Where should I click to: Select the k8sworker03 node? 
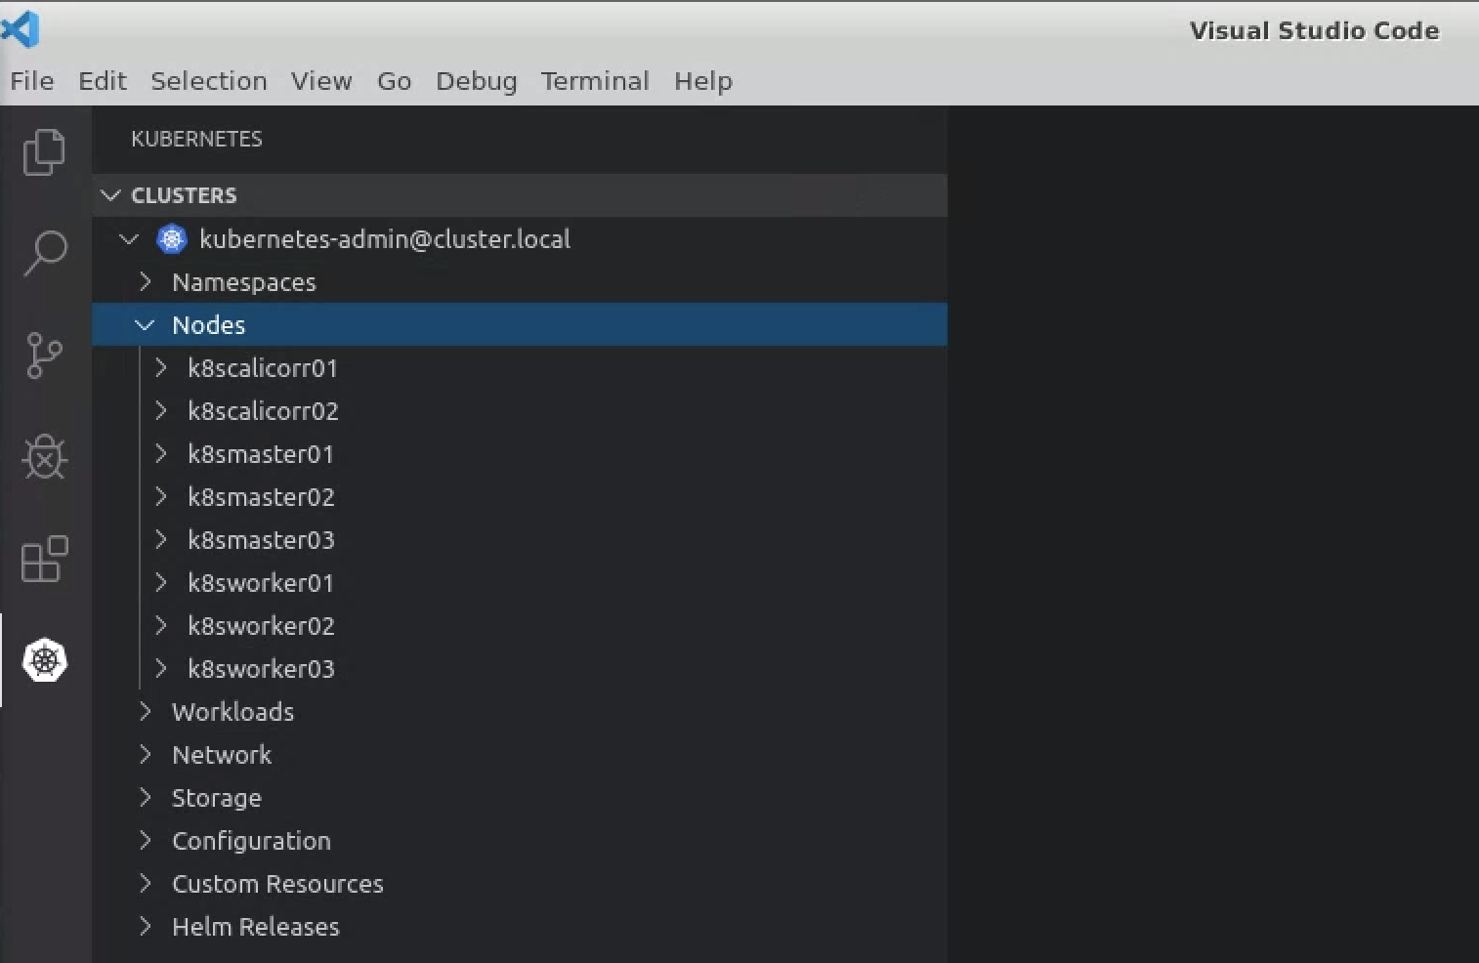[x=260, y=668]
